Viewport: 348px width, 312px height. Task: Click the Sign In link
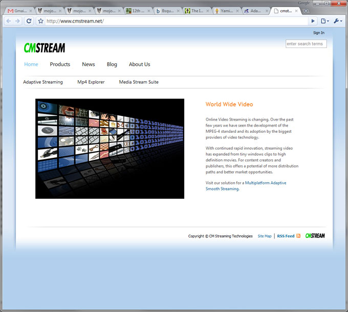click(x=318, y=33)
